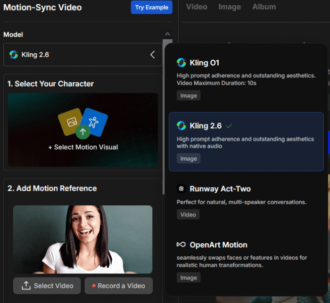Switch to the Album tab
Viewport: 330px width, 303px height.
pyautogui.click(x=264, y=7)
